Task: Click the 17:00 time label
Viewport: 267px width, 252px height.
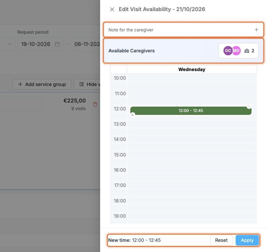Action: click(120, 185)
